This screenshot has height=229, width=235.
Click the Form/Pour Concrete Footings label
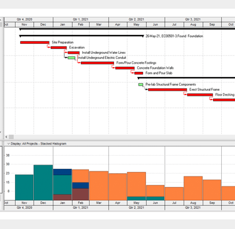[x=136, y=63]
